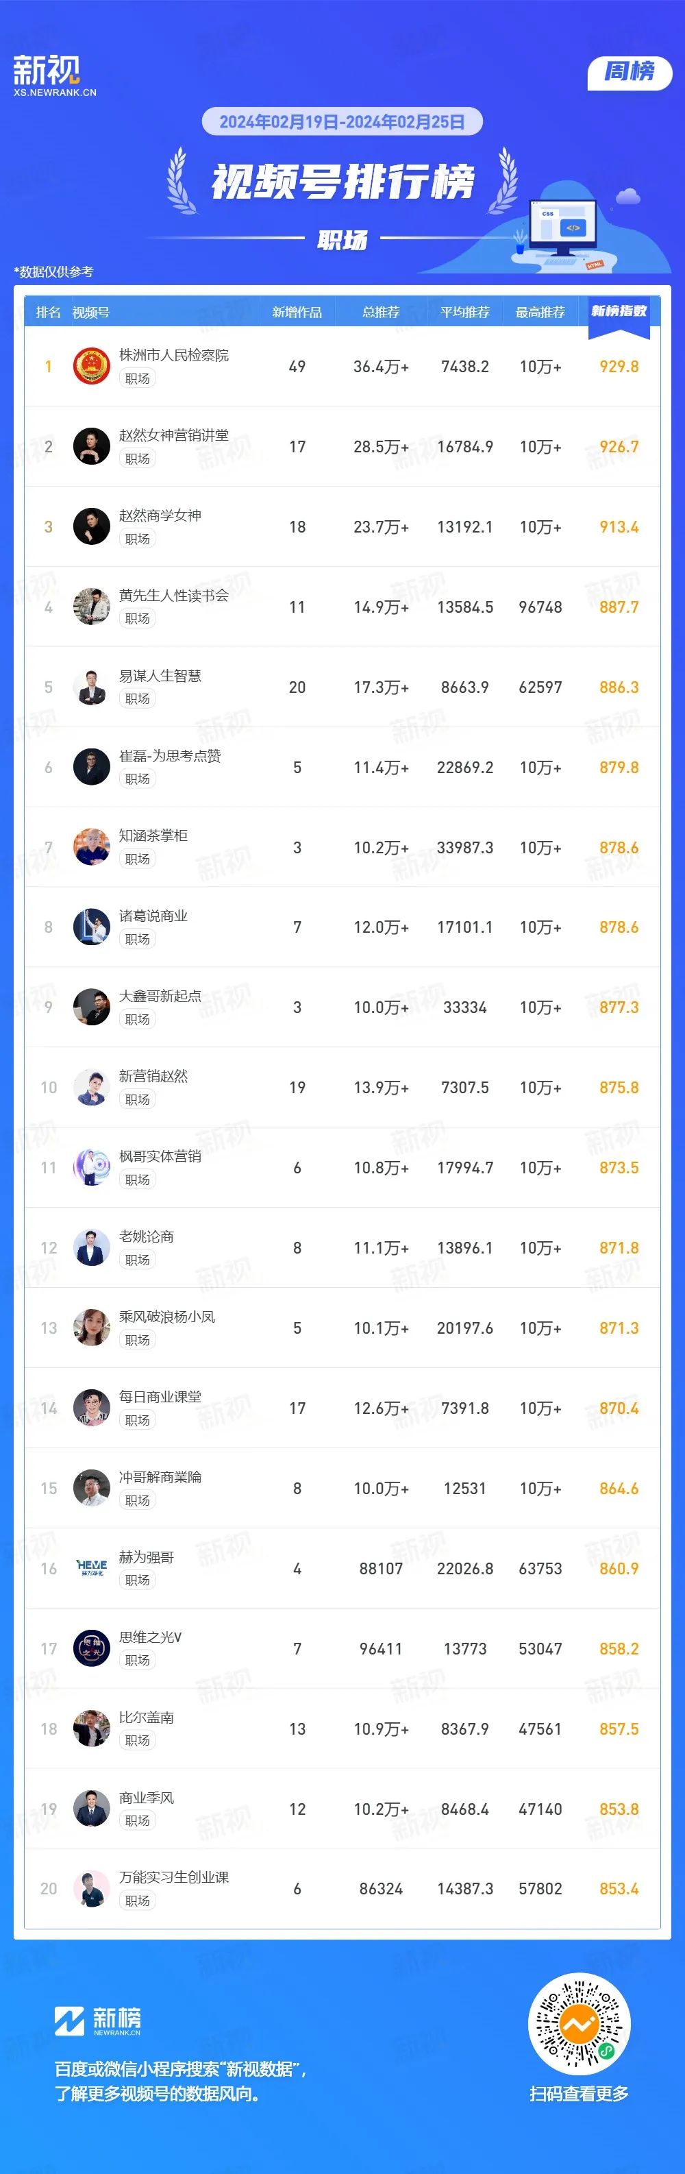Viewport: 685px width, 2174px height.
Task: Click the 职场 tag under 易谋人生智慧
Action: [x=138, y=699]
